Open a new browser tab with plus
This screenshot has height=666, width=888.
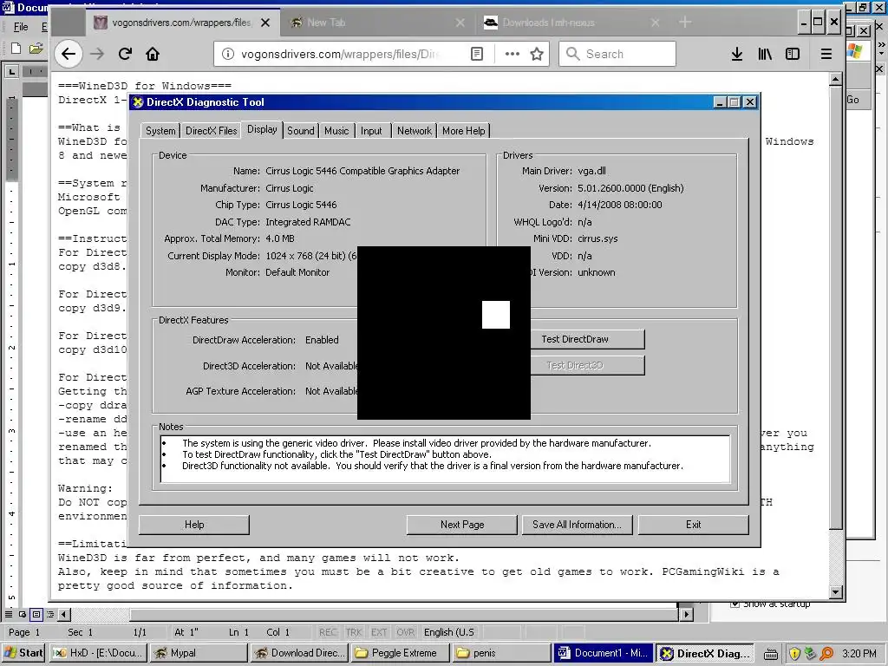click(x=685, y=22)
